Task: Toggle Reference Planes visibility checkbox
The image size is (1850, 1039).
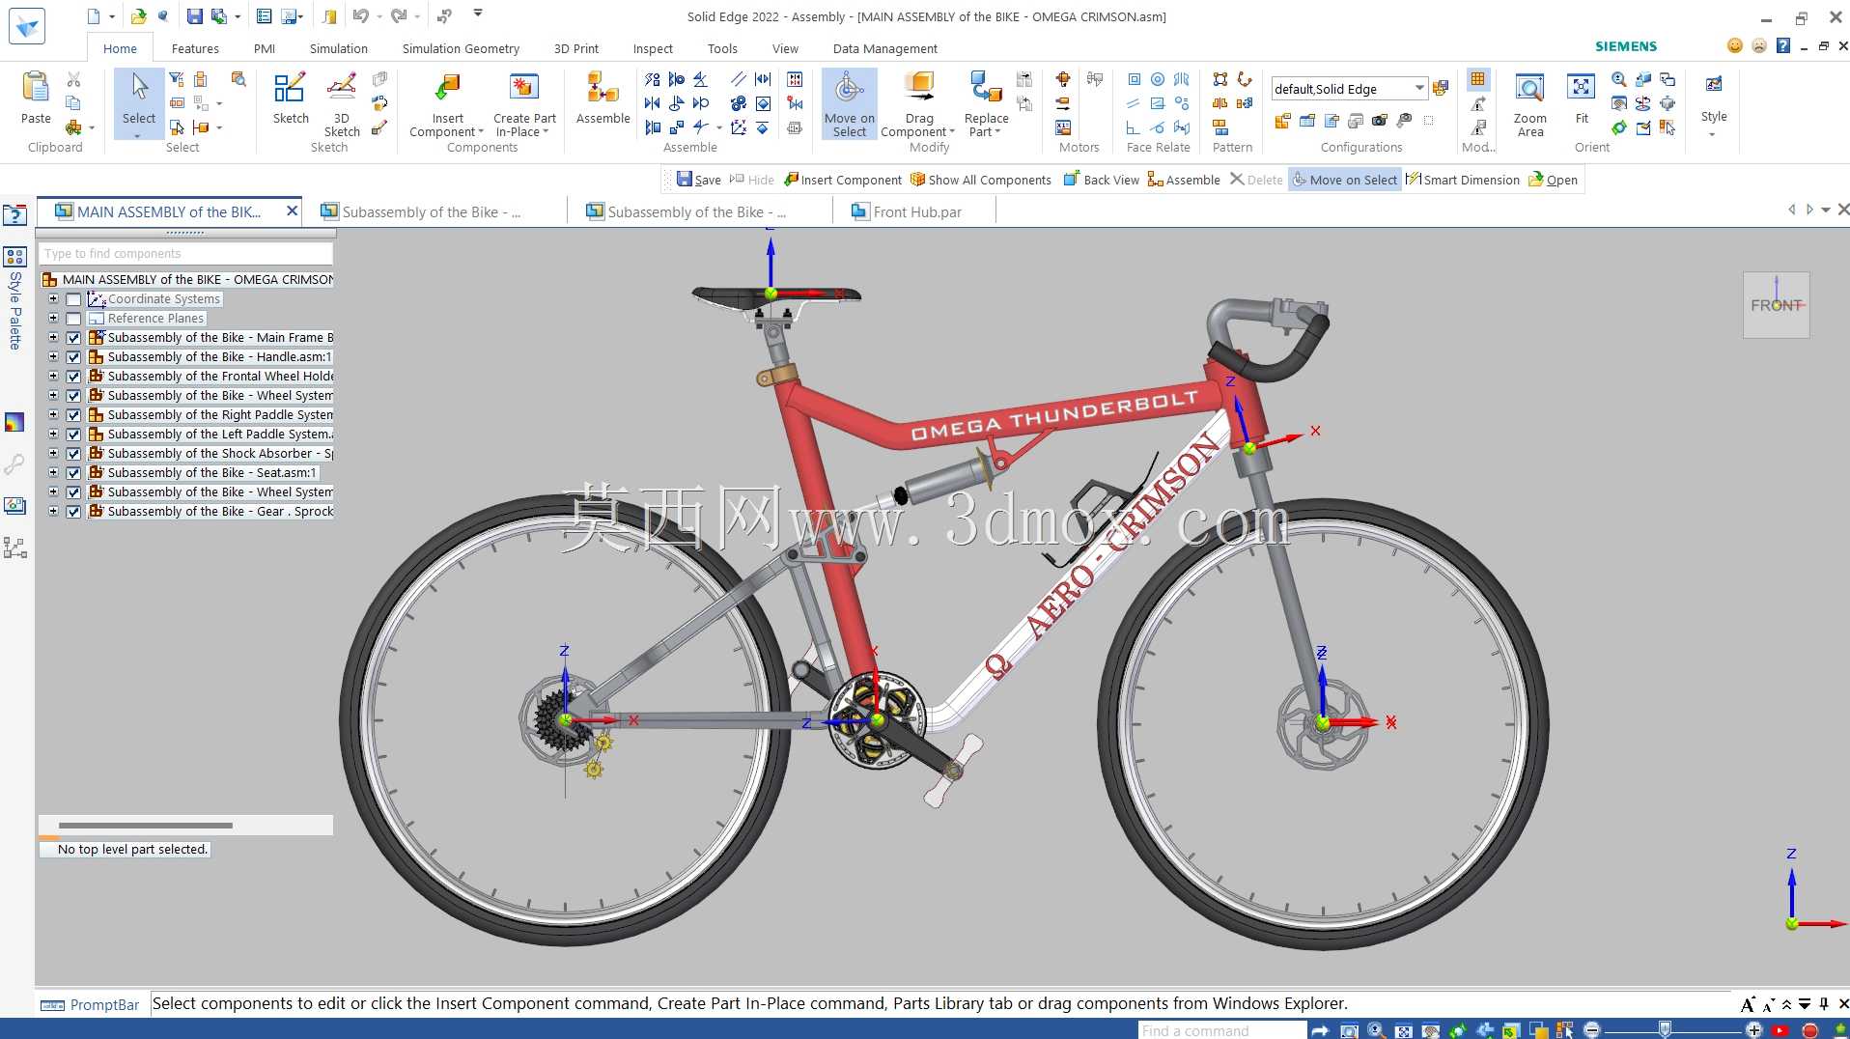Action: pyautogui.click(x=73, y=319)
